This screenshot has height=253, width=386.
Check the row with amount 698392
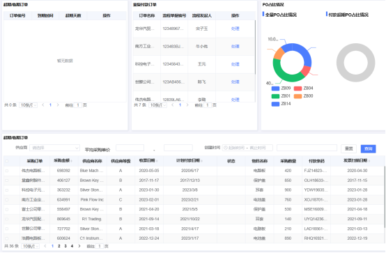coord(7,171)
